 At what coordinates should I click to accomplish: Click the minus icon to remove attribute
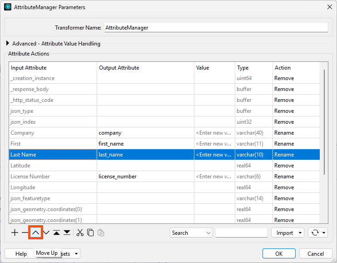point(25,233)
